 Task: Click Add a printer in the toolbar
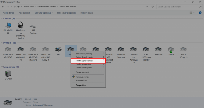[x=24, y=13]
